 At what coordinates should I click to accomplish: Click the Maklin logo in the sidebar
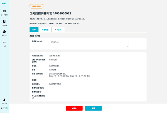pyautogui.click(x=4, y=3)
